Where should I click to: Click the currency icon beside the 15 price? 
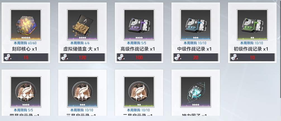coord(8,57)
